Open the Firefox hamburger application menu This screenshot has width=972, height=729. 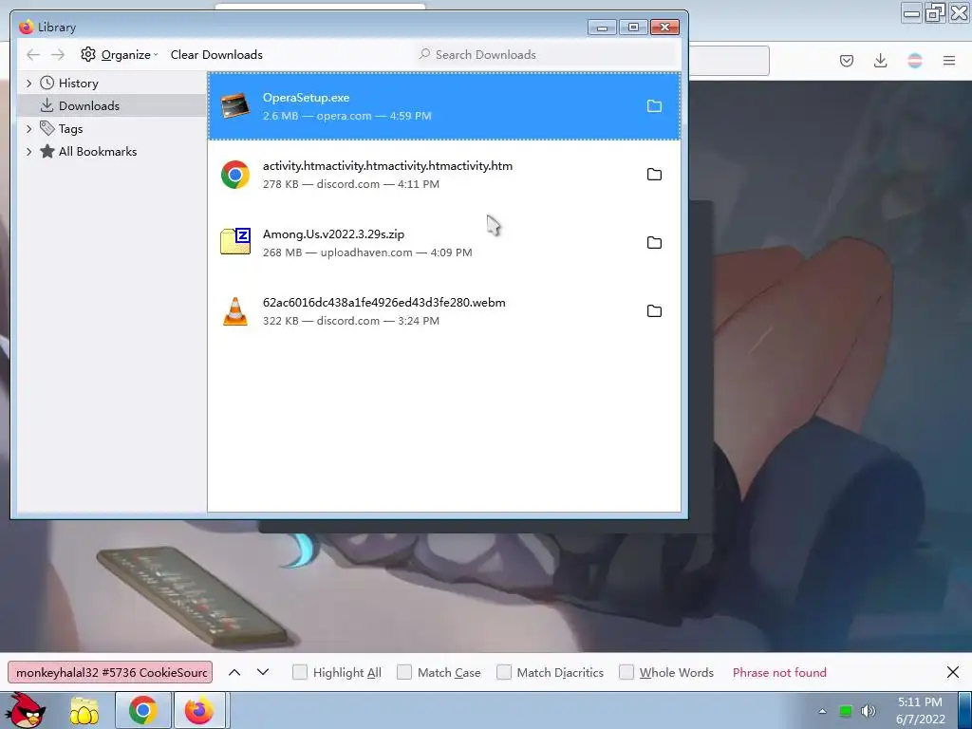pyautogui.click(x=949, y=60)
